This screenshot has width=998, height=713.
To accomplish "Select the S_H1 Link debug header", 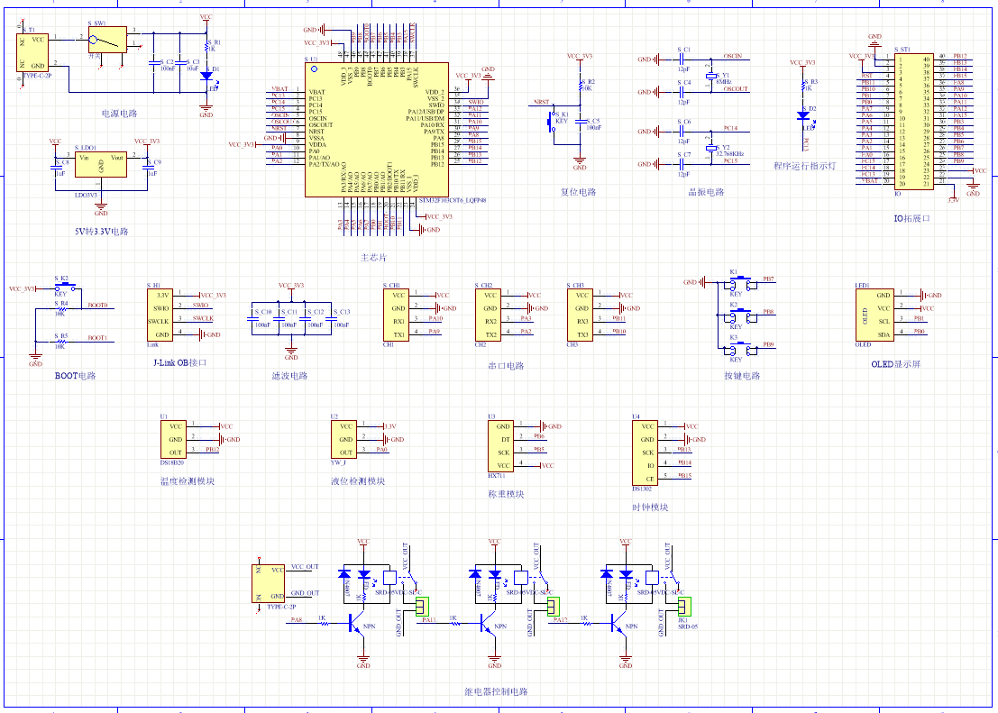I will point(159,315).
